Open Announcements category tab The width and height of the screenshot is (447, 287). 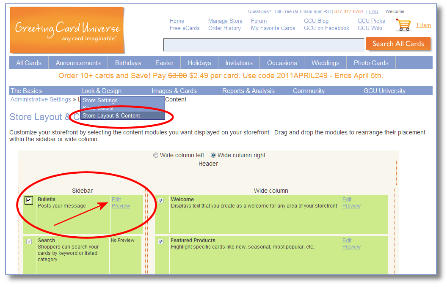click(x=78, y=63)
